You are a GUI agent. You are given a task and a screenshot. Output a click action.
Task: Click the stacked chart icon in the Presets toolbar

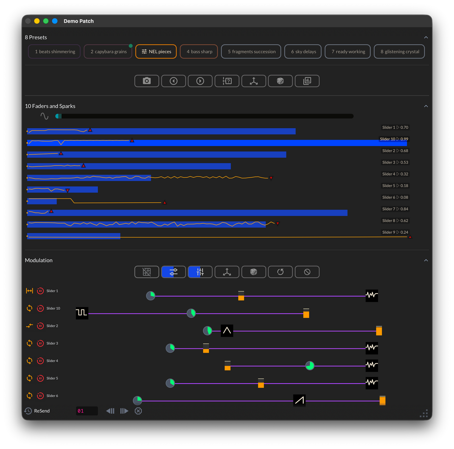pos(307,81)
